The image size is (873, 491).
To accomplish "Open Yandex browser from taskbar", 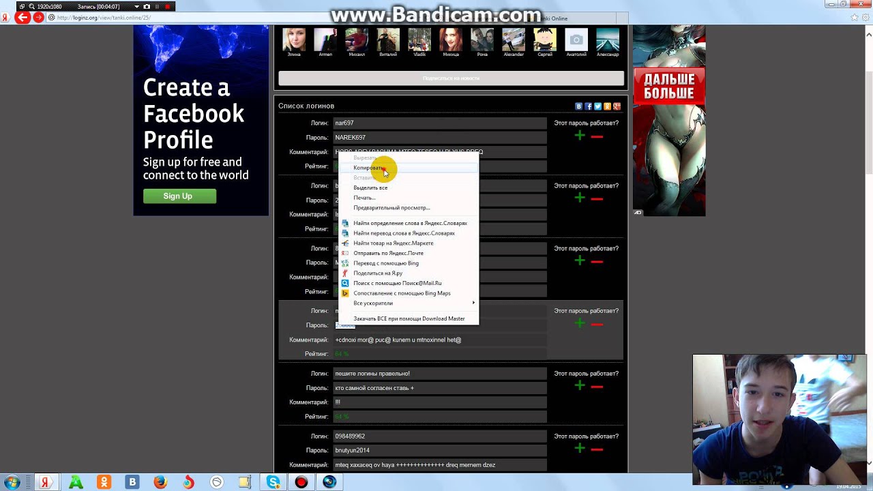I will click(x=46, y=482).
